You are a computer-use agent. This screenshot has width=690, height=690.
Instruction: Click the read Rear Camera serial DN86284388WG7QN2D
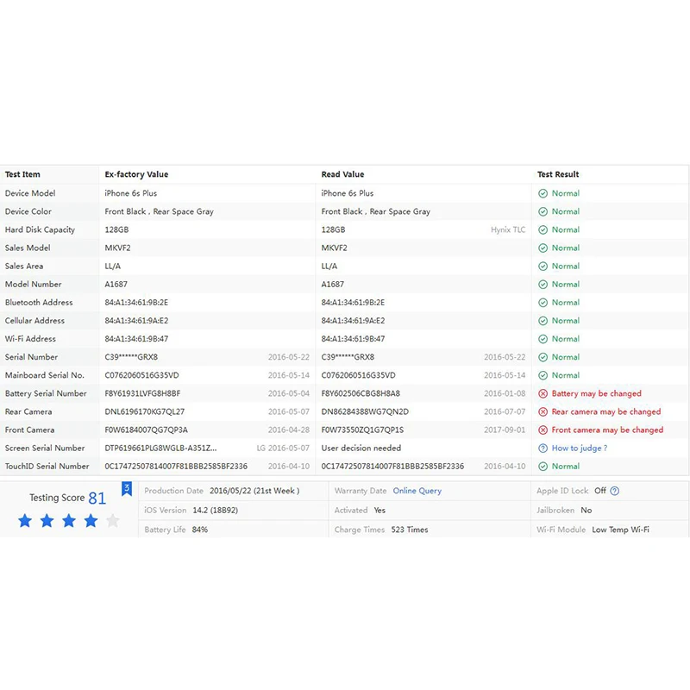365,411
